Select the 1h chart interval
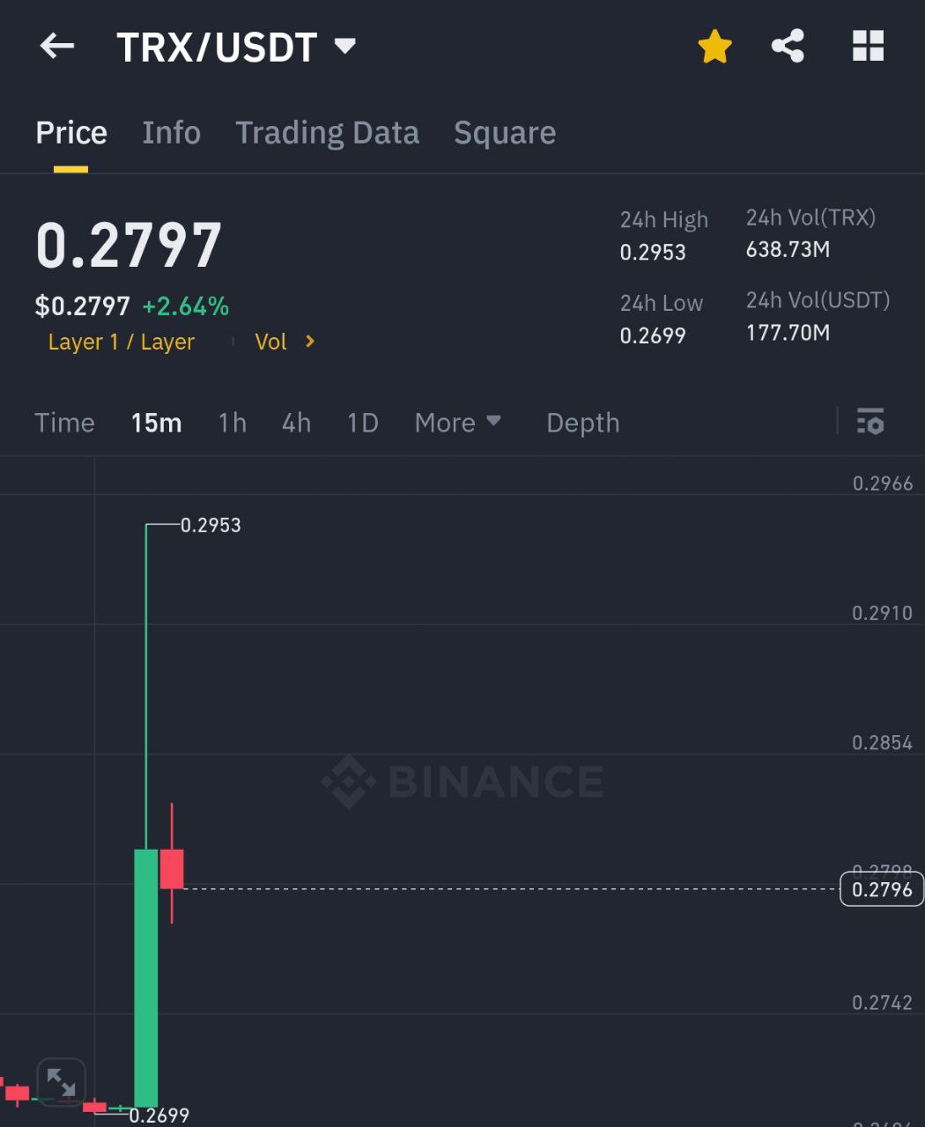925x1127 pixels. [233, 423]
